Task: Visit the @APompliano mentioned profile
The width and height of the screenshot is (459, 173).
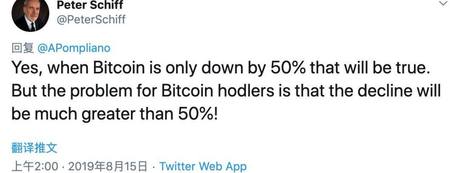Action: pos(74,48)
